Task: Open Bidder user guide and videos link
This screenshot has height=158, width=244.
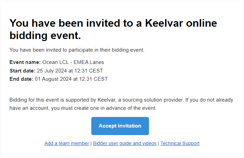Action: click(125, 143)
